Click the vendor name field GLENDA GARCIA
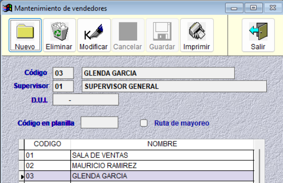This screenshot has height=183, width=283. point(158,73)
